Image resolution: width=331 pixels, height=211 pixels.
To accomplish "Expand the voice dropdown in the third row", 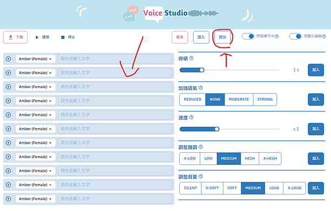I will [x=35, y=87].
